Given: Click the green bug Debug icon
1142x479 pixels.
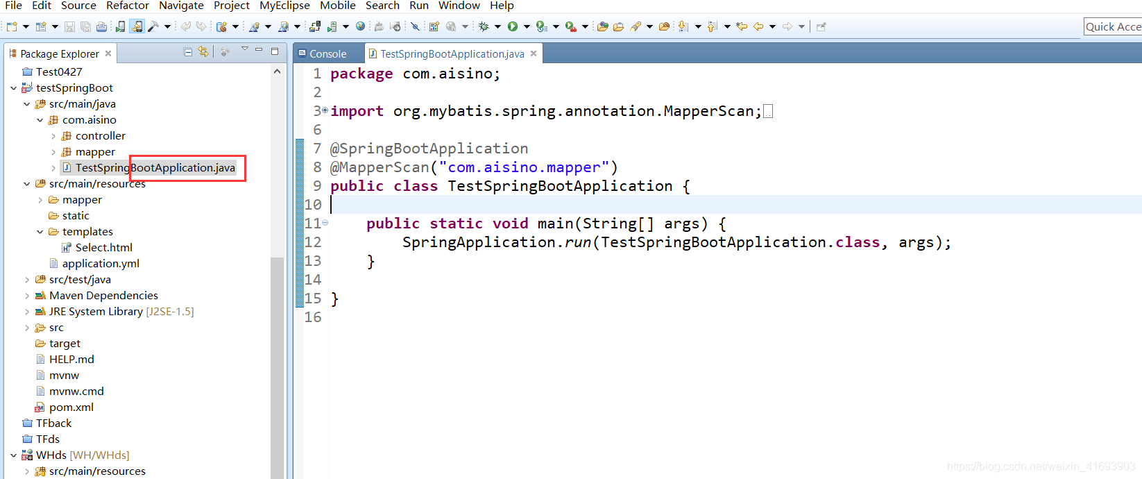Looking at the screenshot, I should click(x=484, y=26).
